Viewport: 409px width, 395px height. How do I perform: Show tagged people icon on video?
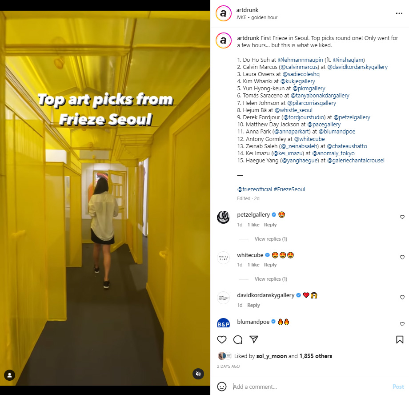(x=10, y=375)
